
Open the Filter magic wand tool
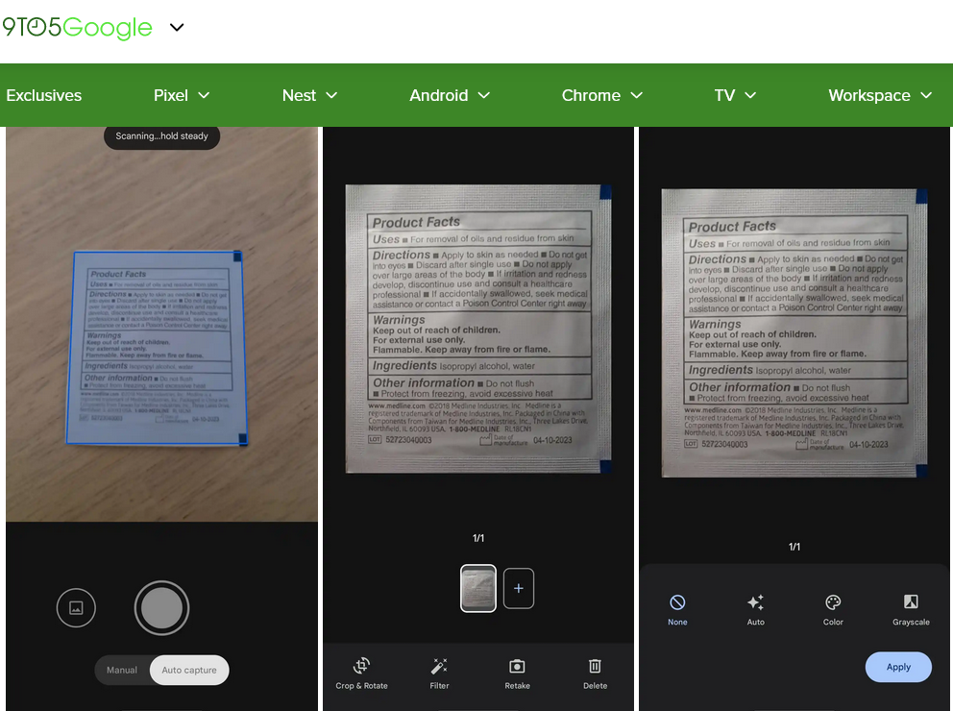[439, 674]
